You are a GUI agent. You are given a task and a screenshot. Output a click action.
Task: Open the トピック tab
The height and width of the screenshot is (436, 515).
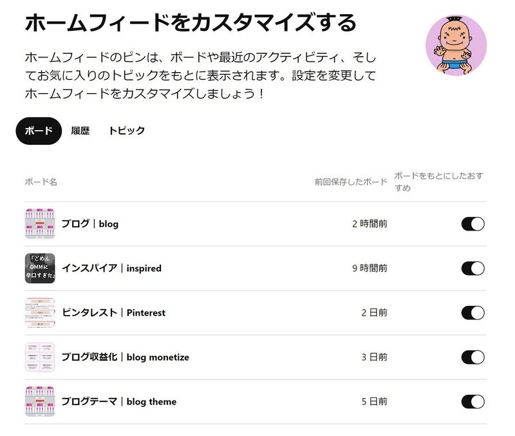pos(127,131)
